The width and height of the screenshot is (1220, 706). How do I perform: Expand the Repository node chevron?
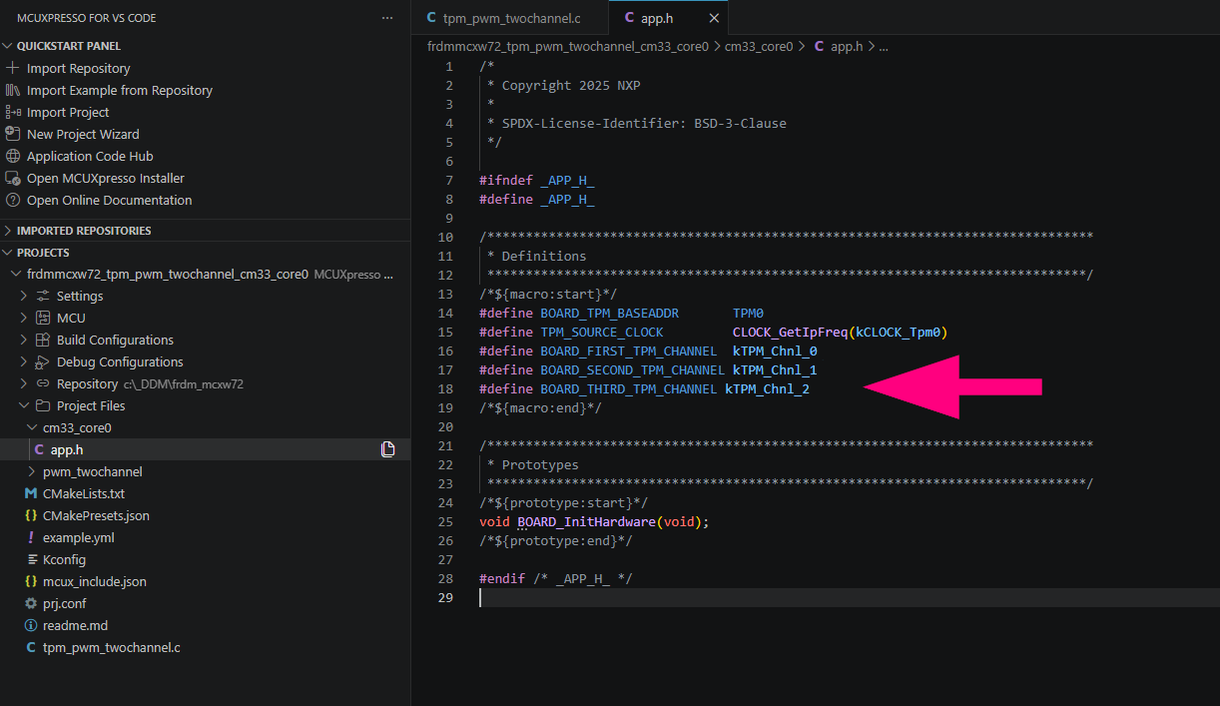click(x=25, y=383)
